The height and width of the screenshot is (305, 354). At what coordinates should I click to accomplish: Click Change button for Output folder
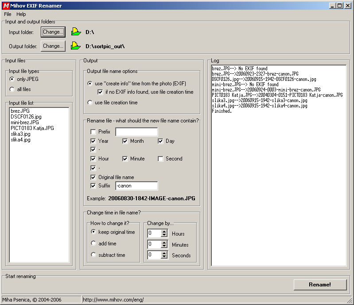[53, 46]
